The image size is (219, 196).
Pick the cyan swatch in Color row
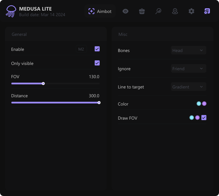click(x=199, y=104)
